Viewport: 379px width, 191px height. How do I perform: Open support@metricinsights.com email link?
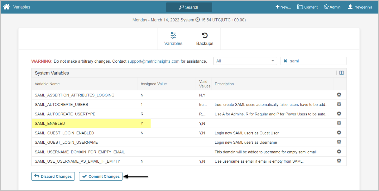point(153,61)
